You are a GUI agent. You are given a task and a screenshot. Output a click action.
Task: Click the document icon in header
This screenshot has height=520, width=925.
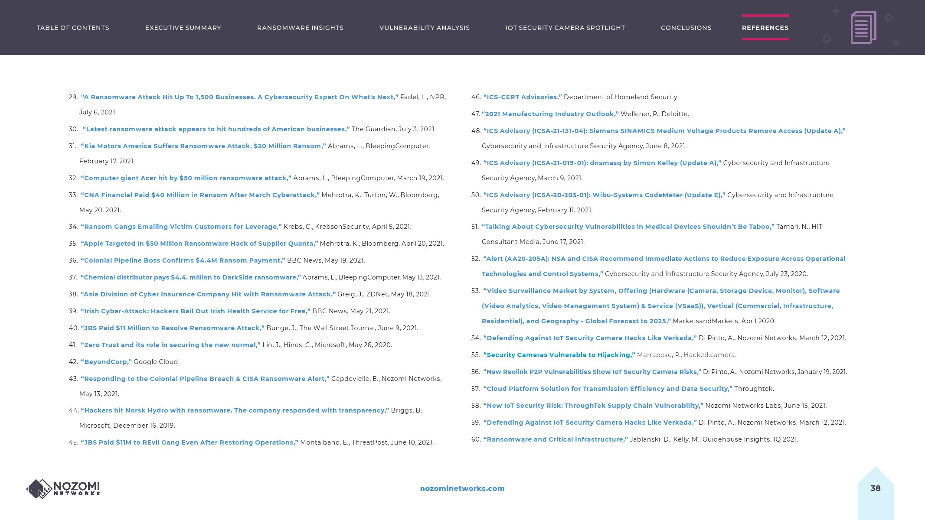(x=863, y=28)
